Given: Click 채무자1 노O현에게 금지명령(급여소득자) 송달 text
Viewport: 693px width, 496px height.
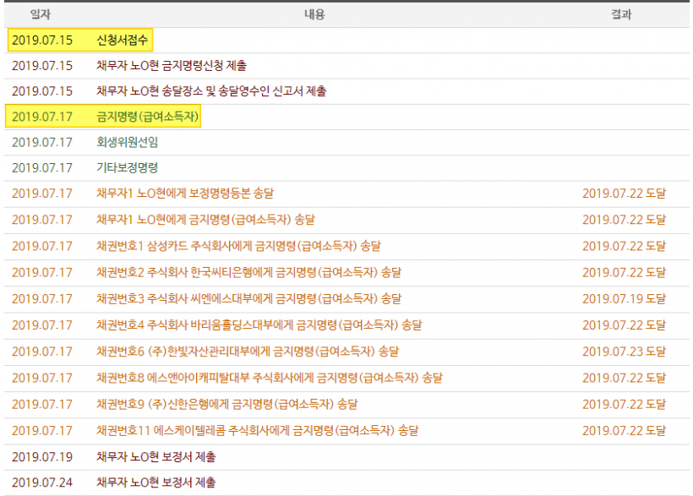Looking at the screenshot, I should 205,220.
